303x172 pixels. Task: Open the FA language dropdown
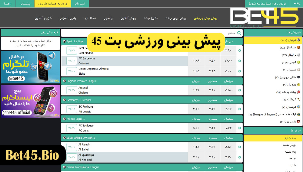(x=296, y=4)
